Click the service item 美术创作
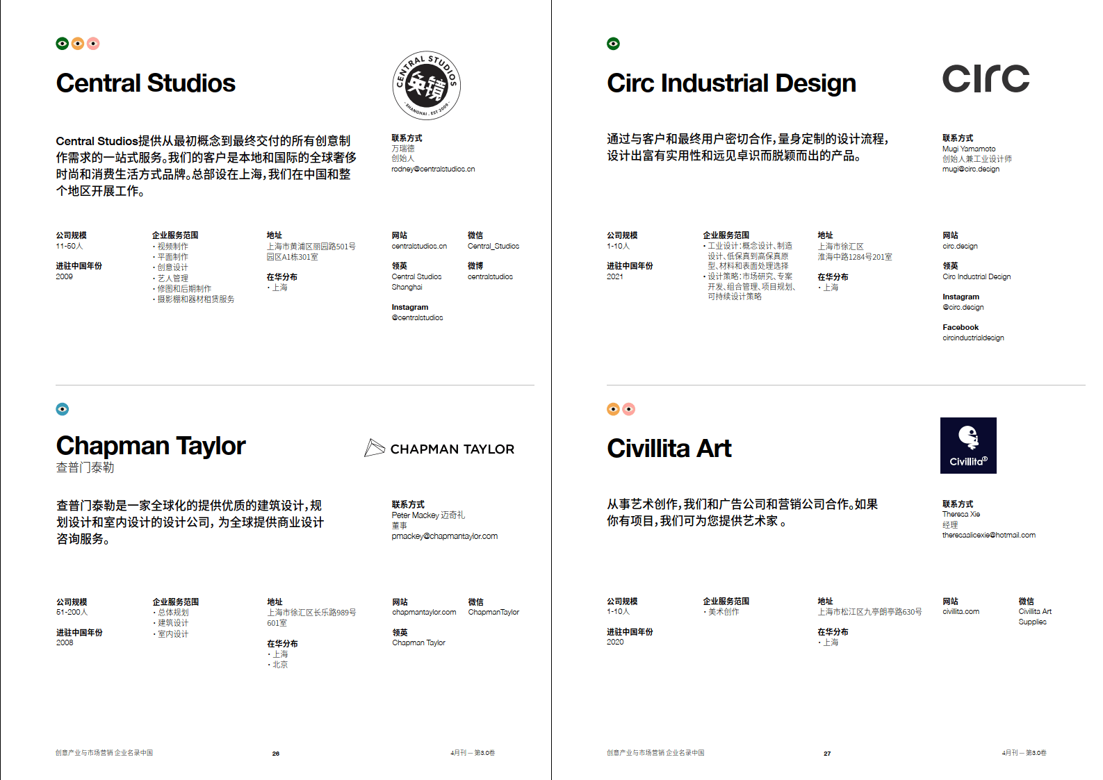This screenshot has height=780, width=1103. click(724, 612)
